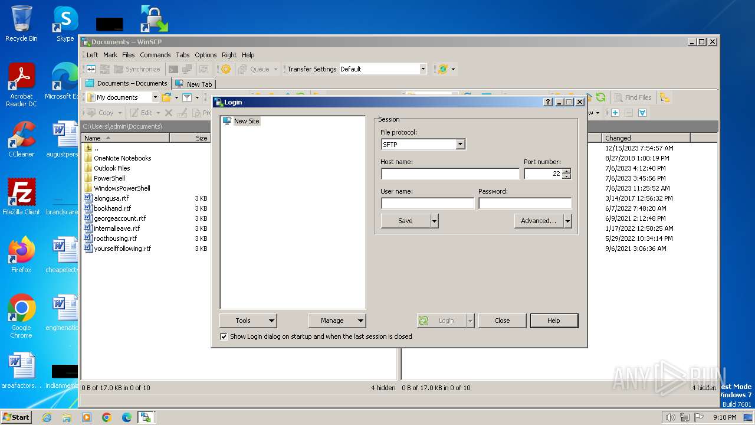Screen dimensions: 755x425
Task: Click the Select Files plus icon
Action: click(615, 113)
